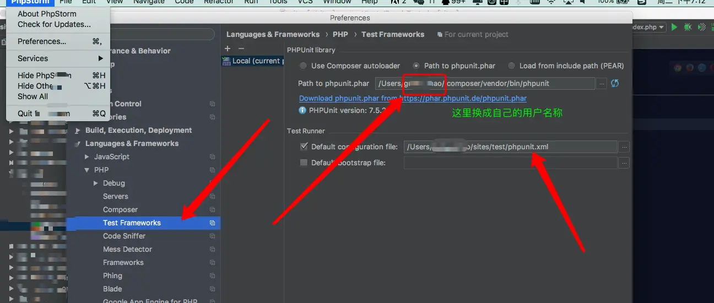The height and width of the screenshot is (303, 714).
Task: Click the project-level icon next to Composer
Action: 212,210
